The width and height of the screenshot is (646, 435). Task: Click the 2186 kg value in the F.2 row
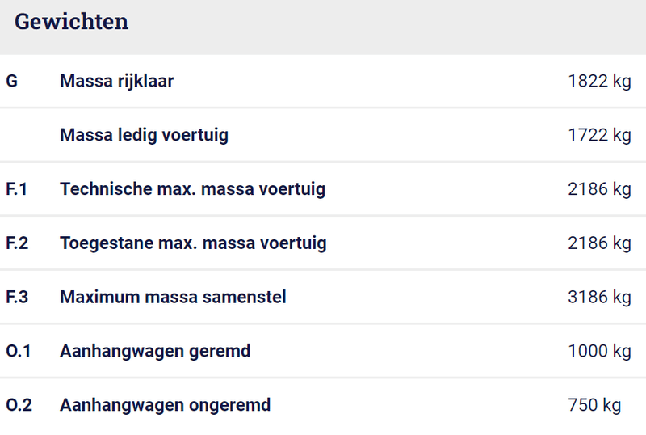(599, 243)
